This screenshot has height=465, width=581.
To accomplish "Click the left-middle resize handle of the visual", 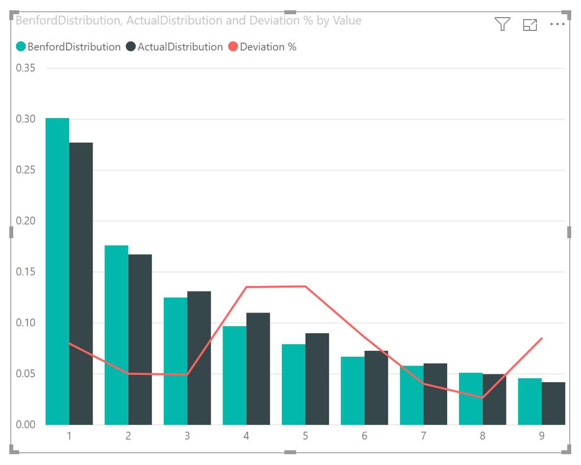I will coord(11,232).
